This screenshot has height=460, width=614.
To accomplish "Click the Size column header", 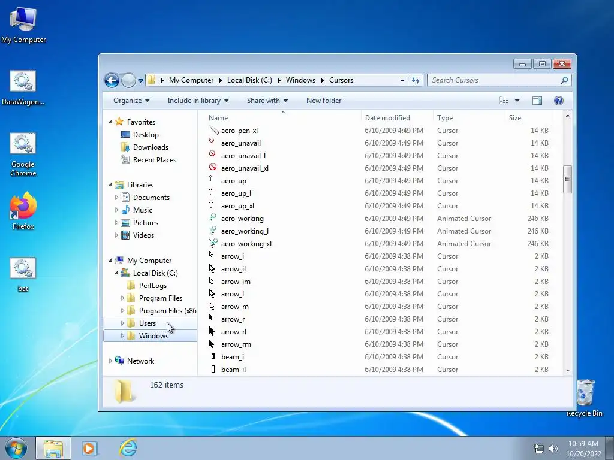I will (529, 118).
